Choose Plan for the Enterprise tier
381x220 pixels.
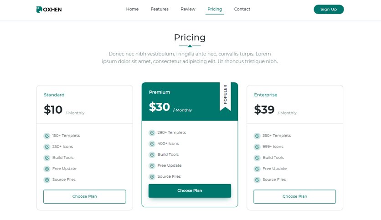click(295, 196)
